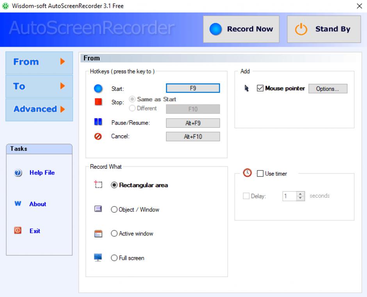Set the Start hotkey F9 button
Viewport: 367px width, 297px height.
193,88
